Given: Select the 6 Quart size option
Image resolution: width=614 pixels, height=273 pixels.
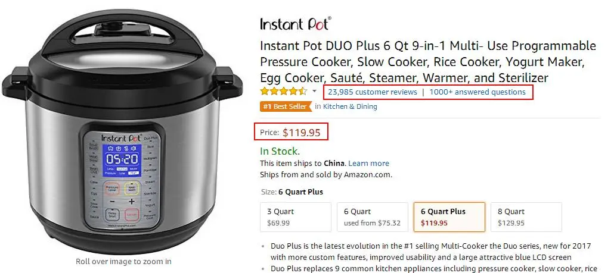Looking at the screenshot, I should point(373,216).
